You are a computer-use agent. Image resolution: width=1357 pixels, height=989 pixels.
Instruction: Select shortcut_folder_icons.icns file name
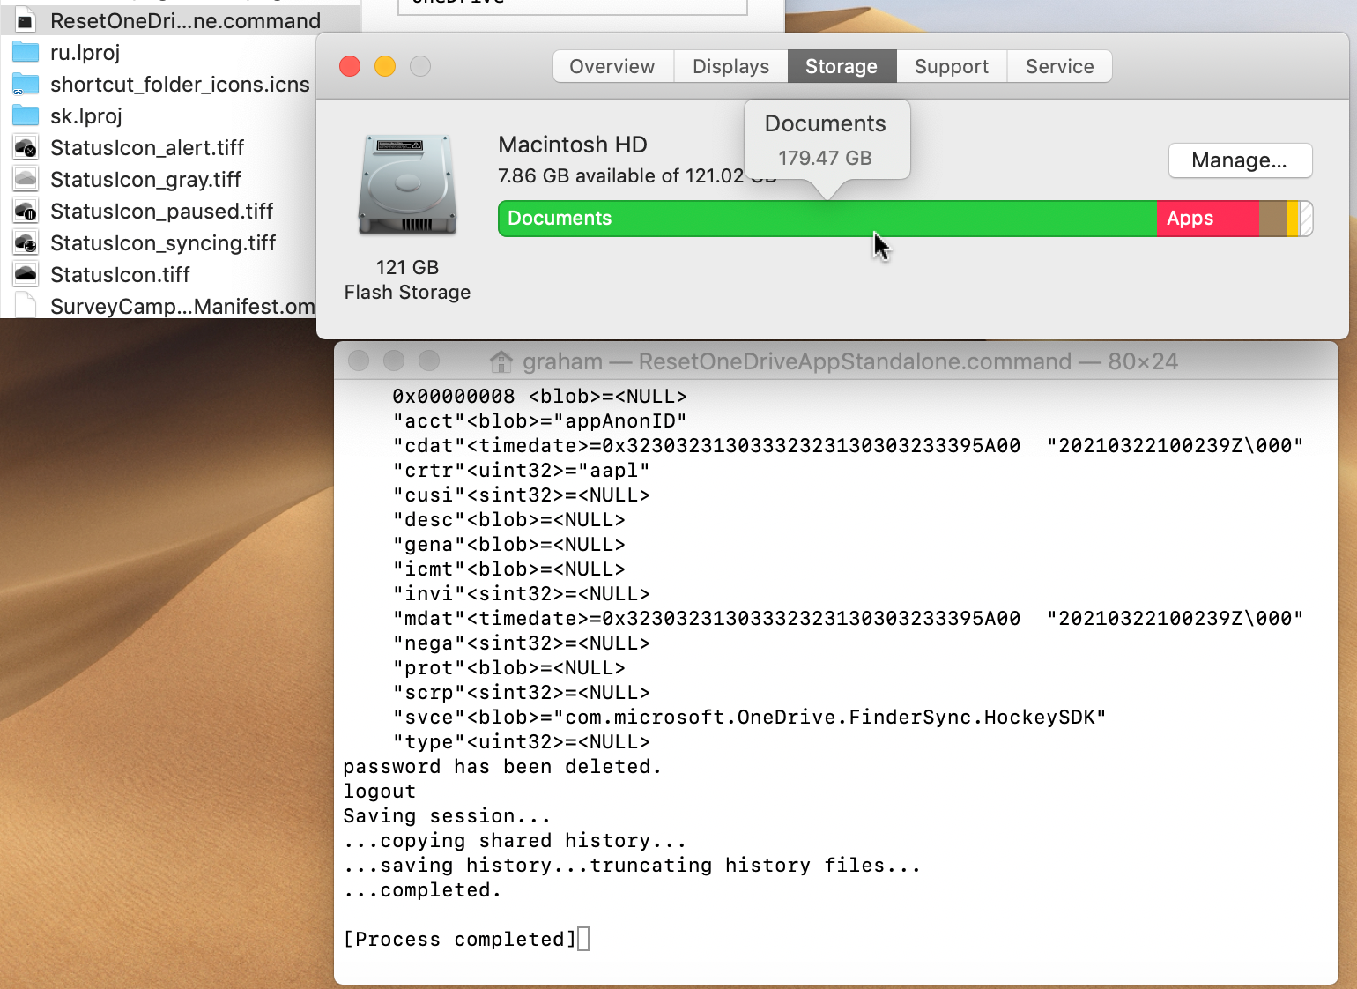pyautogui.click(x=180, y=85)
